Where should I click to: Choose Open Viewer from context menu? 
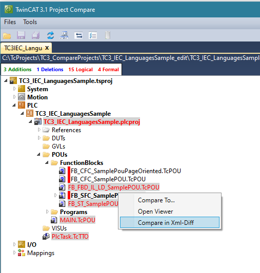(170, 212)
